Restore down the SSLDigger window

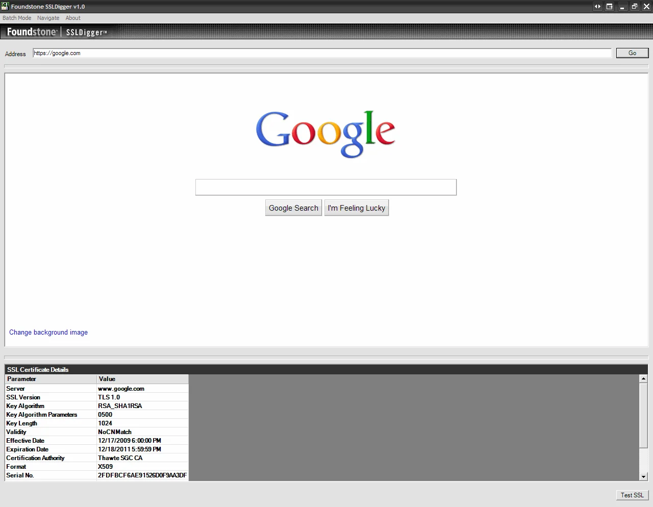tap(634, 7)
